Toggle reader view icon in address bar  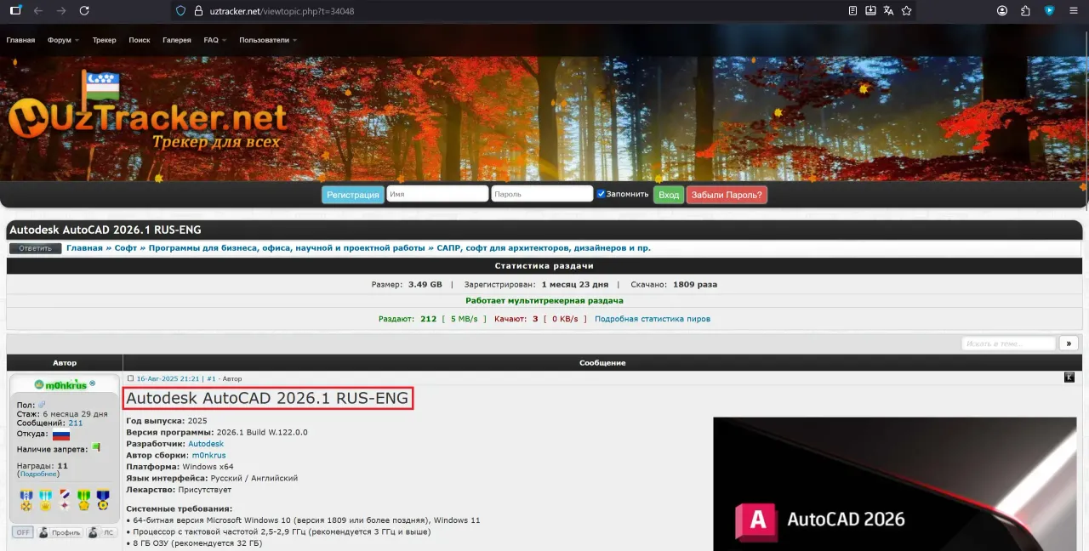(x=852, y=11)
